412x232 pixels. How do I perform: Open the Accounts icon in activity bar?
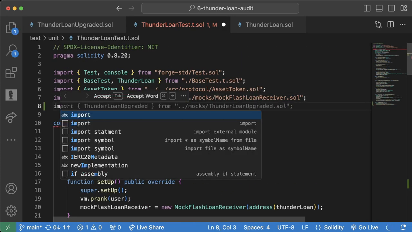[11, 188]
